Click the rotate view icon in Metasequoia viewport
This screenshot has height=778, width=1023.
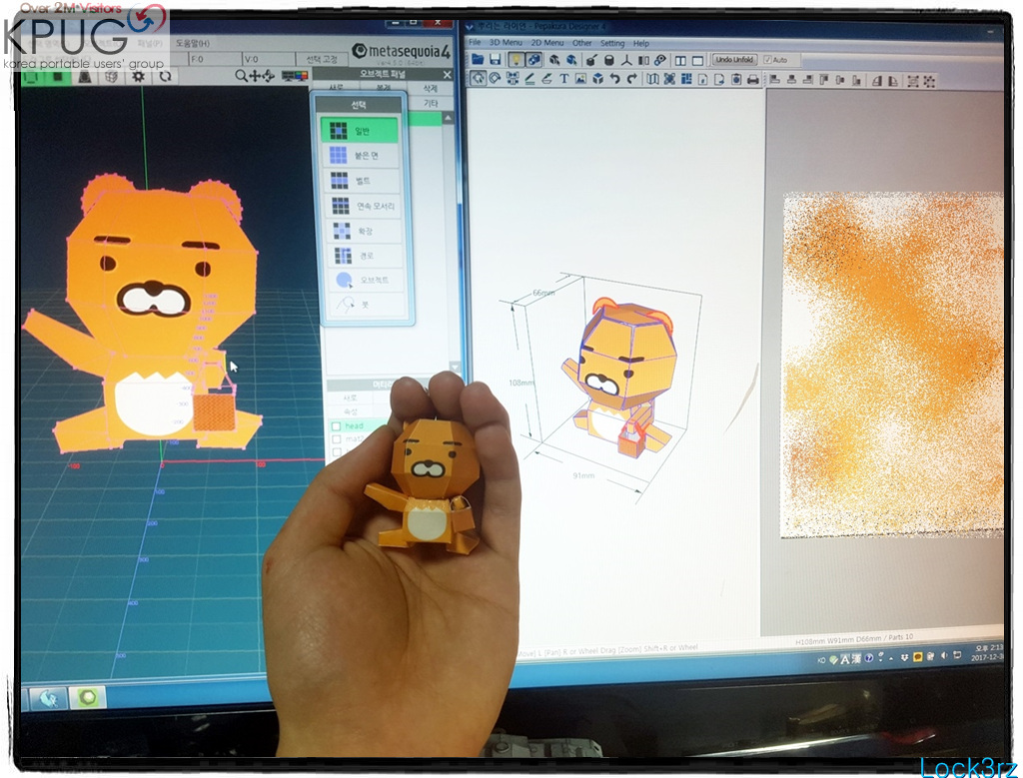(x=268, y=76)
